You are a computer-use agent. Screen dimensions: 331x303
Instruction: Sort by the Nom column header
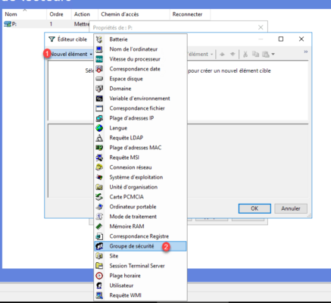(24, 14)
